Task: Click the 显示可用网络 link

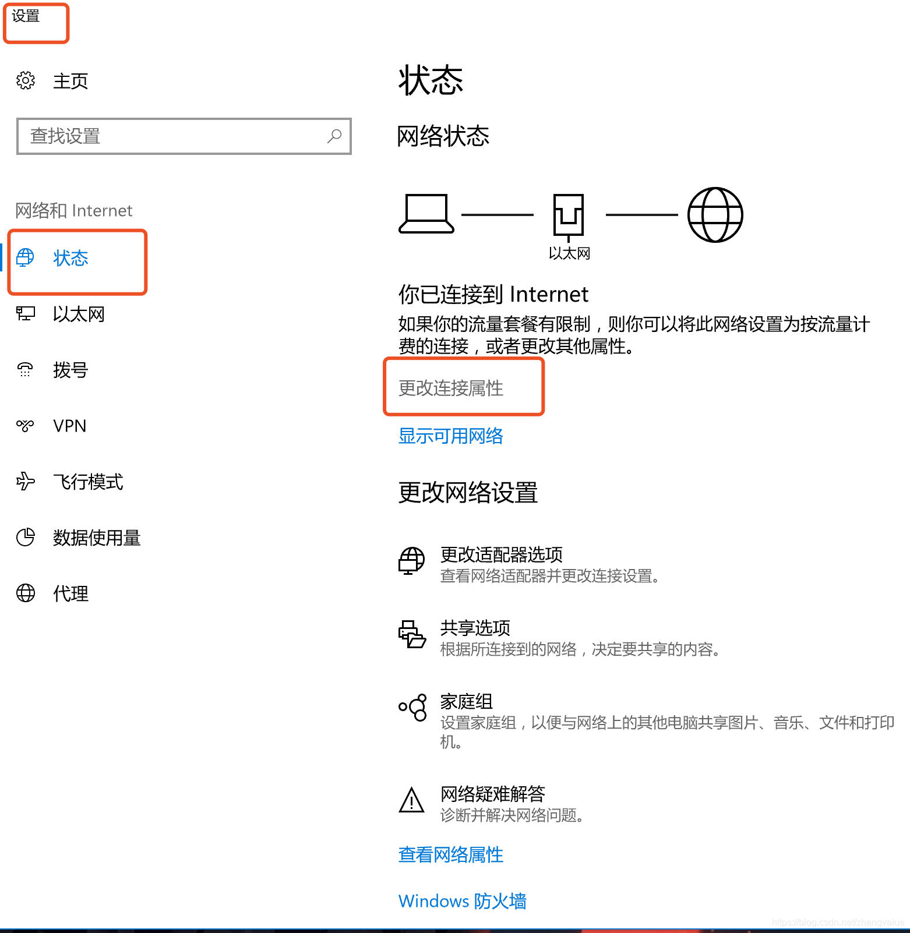Action: [x=451, y=436]
